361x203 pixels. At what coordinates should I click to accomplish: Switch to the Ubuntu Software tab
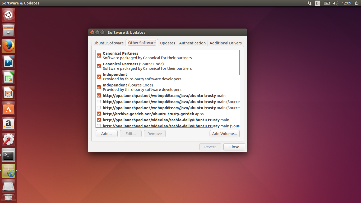(x=109, y=43)
